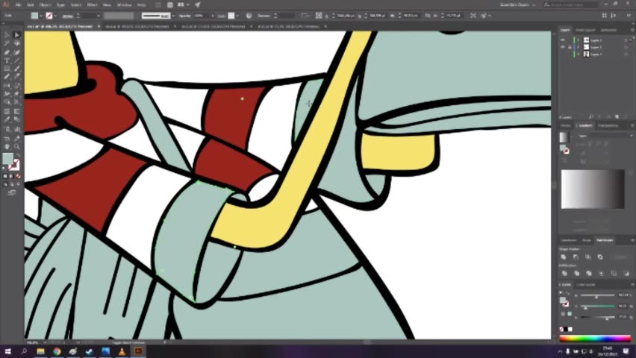Image resolution: width=636 pixels, height=358 pixels.
Task: Click Locate Object icon in Layers panel
Action: (x=591, y=117)
